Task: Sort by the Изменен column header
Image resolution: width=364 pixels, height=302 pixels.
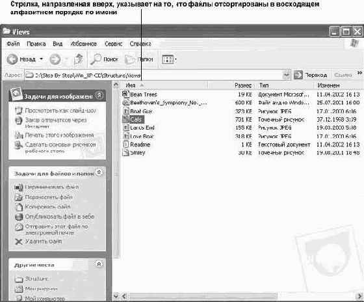Action: click(339, 85)
